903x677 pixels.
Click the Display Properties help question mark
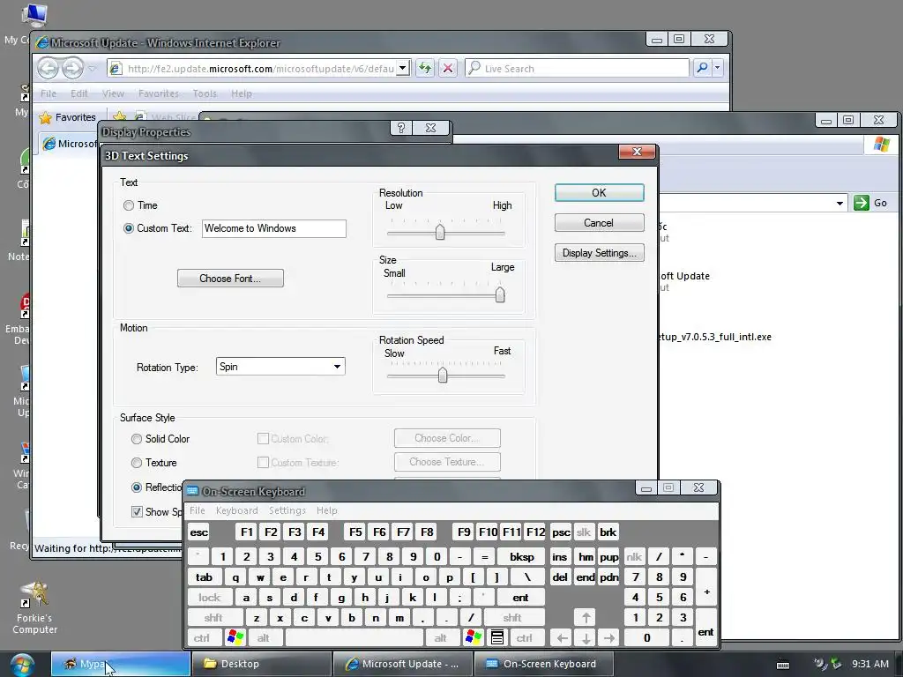(x=401, y=128)
